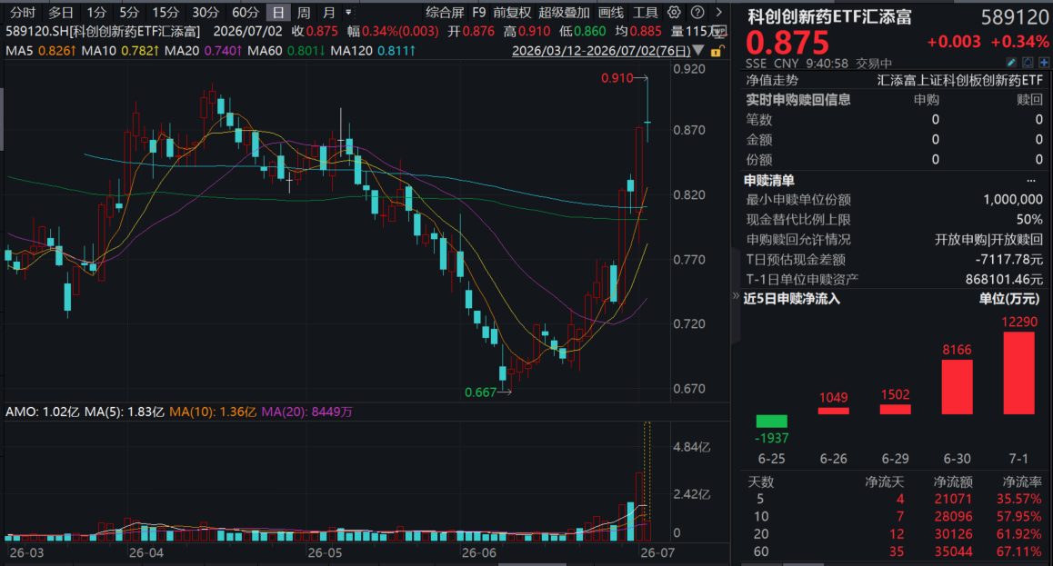This screenshot has height=566, width=1053.
Task: Click the right arrow at toolbar end
Action: [719, 12]
